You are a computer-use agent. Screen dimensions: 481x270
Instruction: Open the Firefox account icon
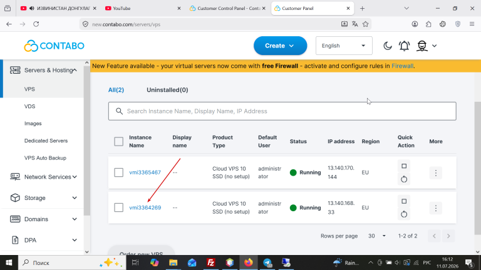(x=415, y=24)
